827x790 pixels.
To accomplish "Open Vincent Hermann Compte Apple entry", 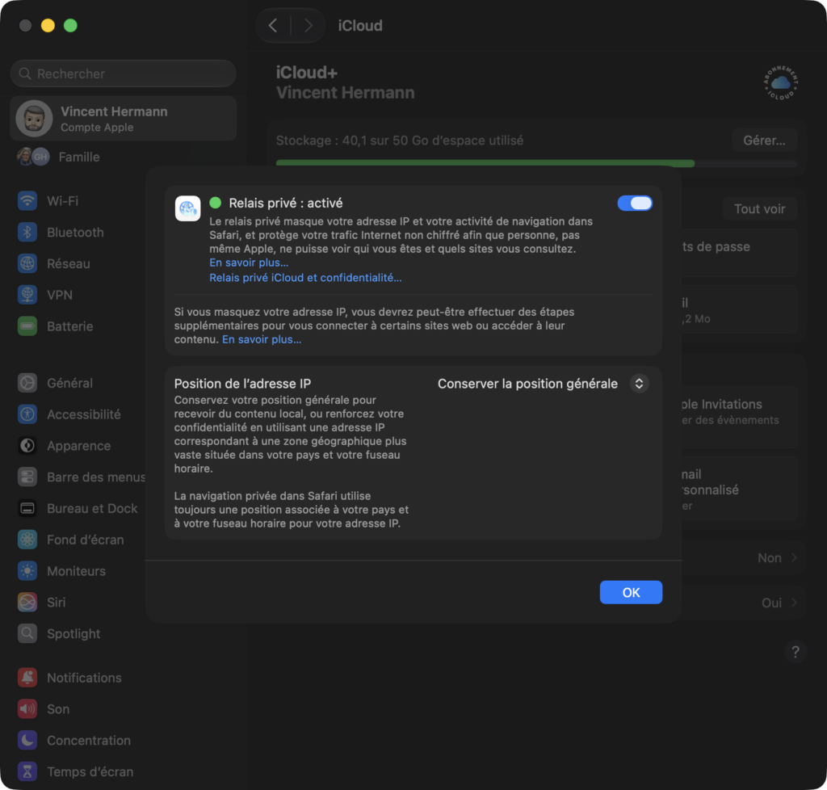I will [124, 119].
